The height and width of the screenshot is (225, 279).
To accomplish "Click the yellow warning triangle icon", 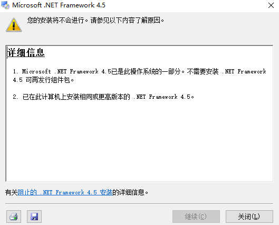I will point(14,25).
